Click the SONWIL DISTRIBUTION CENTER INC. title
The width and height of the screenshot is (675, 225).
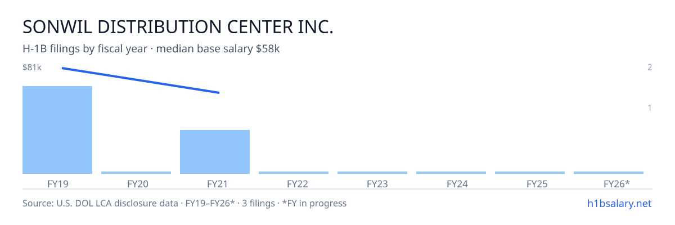click(x=178, y=26)
